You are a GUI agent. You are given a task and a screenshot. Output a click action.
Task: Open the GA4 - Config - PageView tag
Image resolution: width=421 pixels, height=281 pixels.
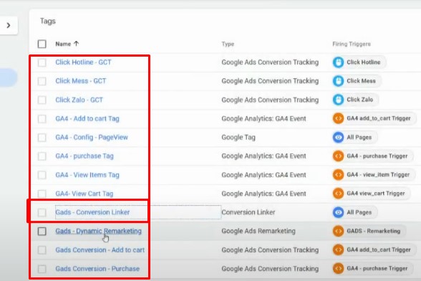[92, 137]
